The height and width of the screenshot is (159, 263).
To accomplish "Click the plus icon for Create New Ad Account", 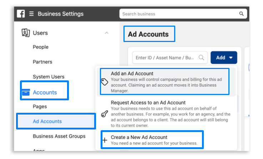I will [105, 140].
